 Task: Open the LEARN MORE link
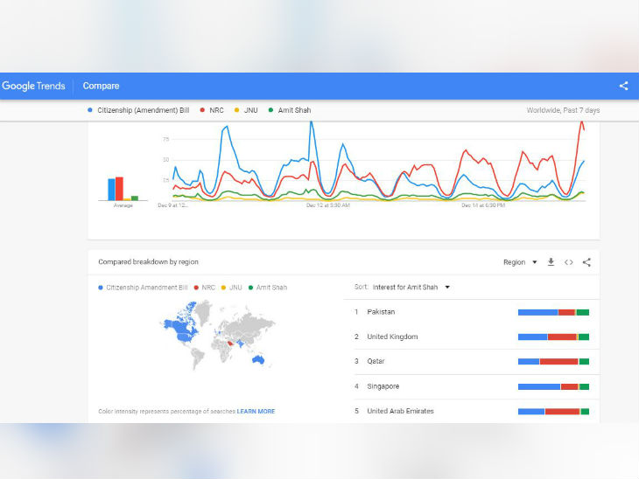click(x=255, y=411)
